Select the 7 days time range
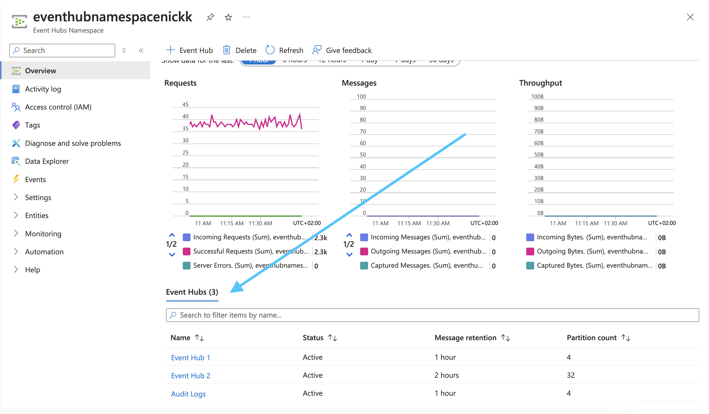This screenshot has width=709, height=414. [405, 60]
